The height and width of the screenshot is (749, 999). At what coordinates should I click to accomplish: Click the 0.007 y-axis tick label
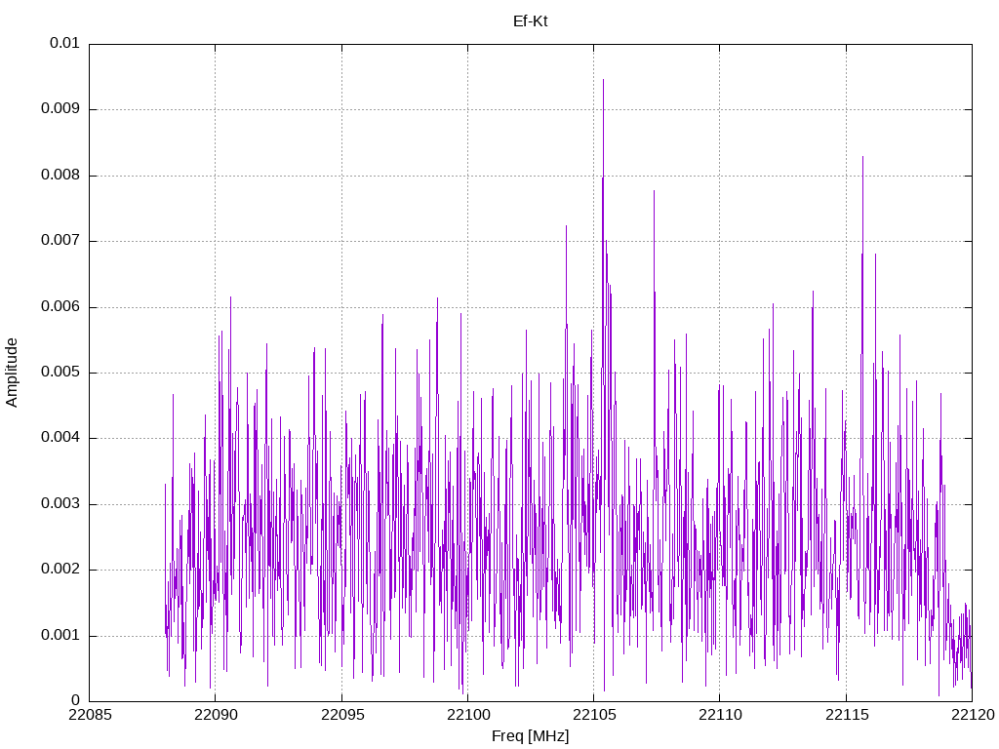click(60, 241)
